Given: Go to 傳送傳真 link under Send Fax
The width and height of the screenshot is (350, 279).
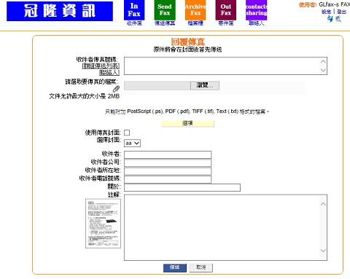Looking at the screenshot, I should pos(165,23).
